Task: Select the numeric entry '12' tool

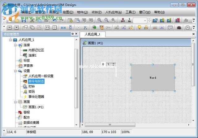Action: pyautogui.click(x=117, y=28)
